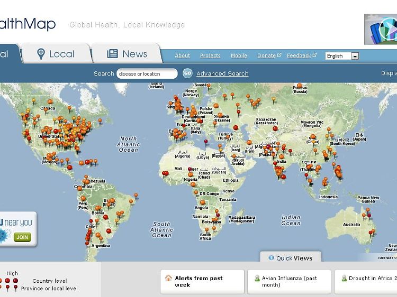This screenshot has width=397, height=297.
Task: Click the house icon on Alerts card
Action: (x=168, y=278)
